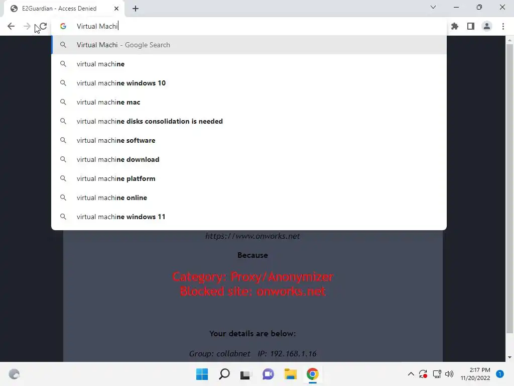Open File Explorer from the taskbar
Image resolution: width=514 pixels, height=386 pixels.
point(291,374)
